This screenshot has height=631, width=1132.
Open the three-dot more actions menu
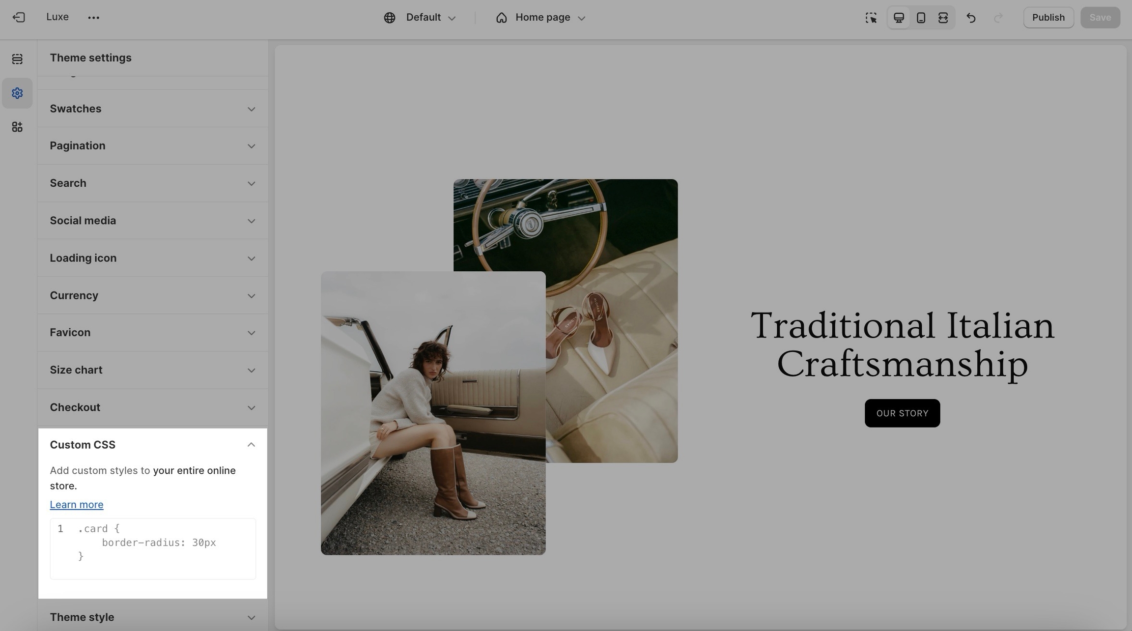pos(93,18)
